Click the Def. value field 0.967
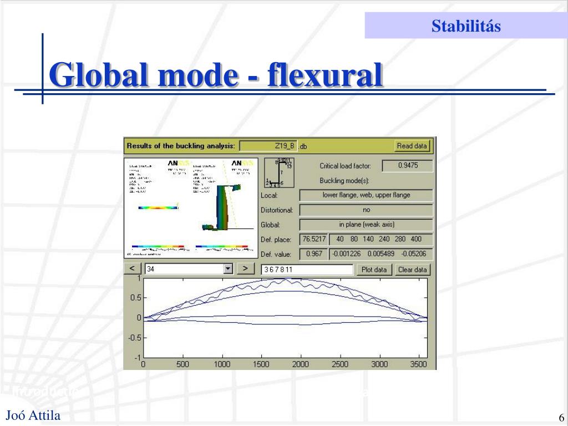Screen dimensions: 568x426 (x=314, y=254)
